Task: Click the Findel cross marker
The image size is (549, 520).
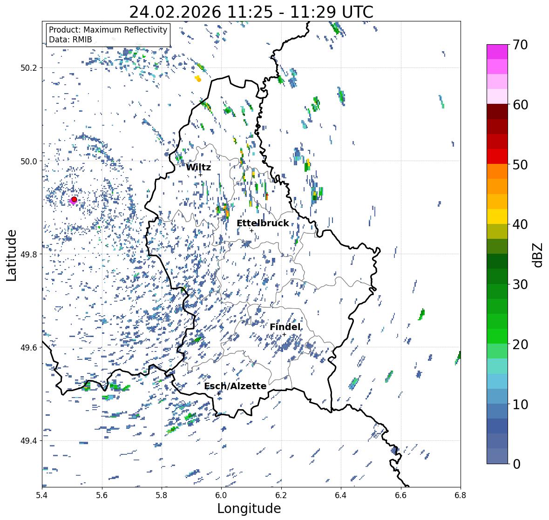Action: pos(285,335)
